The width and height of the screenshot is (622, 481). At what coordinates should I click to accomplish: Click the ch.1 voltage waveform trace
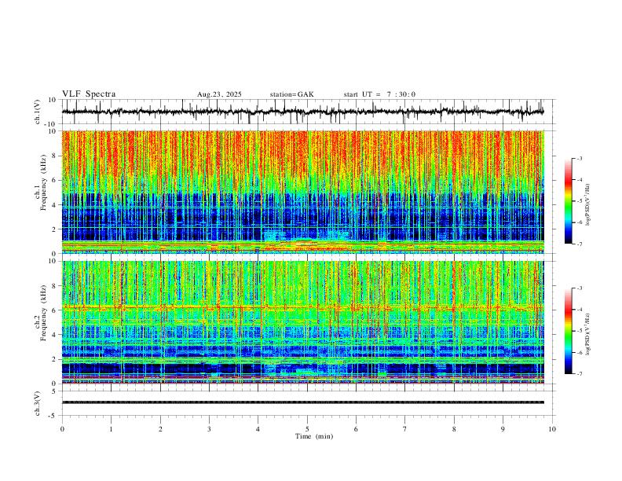[302, 112]
